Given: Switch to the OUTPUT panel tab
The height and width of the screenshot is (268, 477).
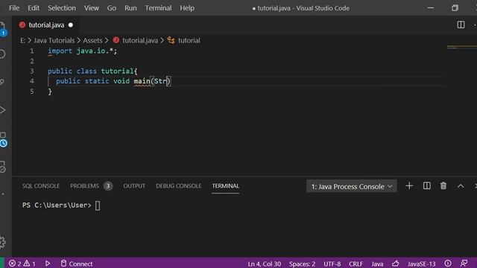Looking at the screenshot, I should pyautogui.click(x=134, y=186).
